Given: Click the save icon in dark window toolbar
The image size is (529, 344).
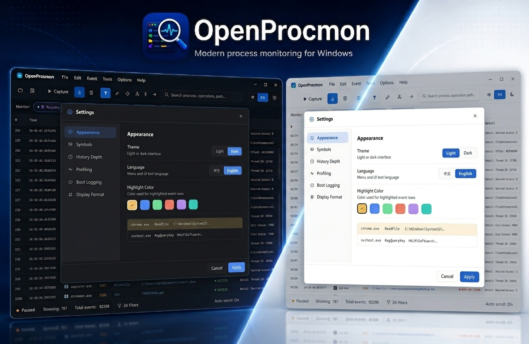Looking at the screenshot, I should point(32,91).
